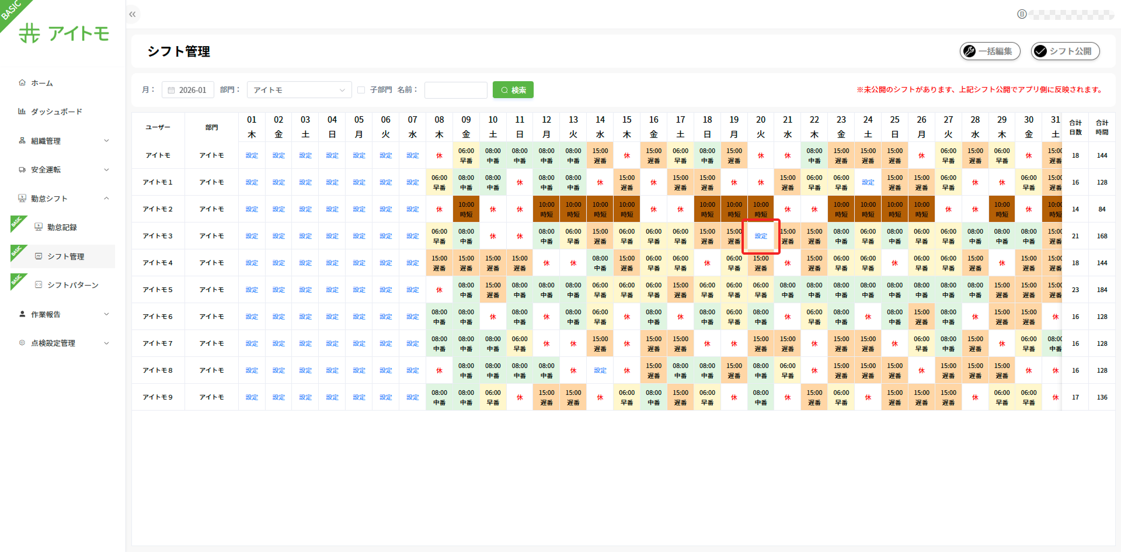Collapse the sidebar with double-chevron icon
The height and width of the screenshot is (552, 1121).
pyautogui.click(x=133, y=14)
